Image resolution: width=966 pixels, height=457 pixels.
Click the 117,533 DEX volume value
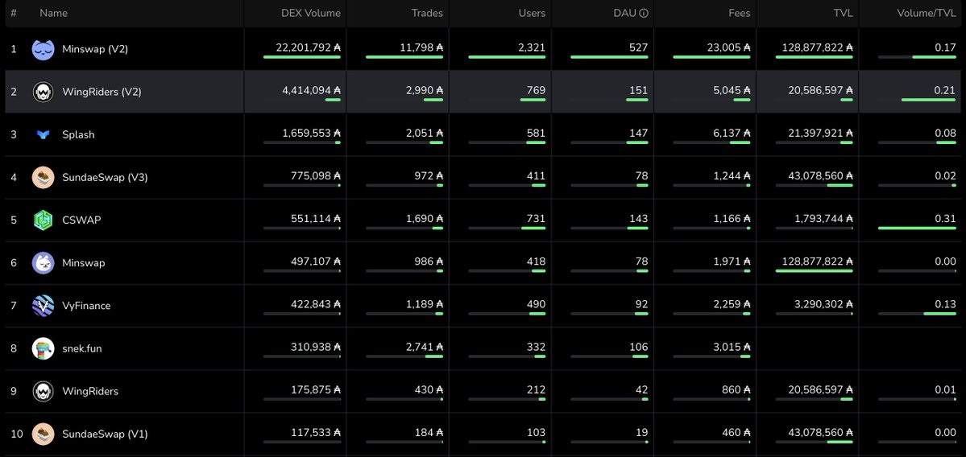click(x=316, y=432)
